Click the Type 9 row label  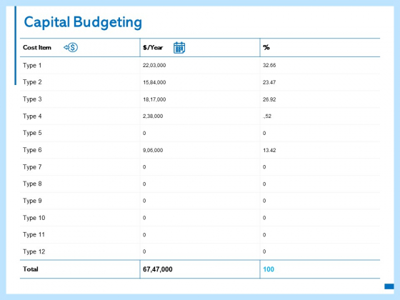click(x=32, y=201)
